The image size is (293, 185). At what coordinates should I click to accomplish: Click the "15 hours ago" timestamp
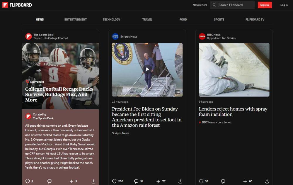[120, 102]
